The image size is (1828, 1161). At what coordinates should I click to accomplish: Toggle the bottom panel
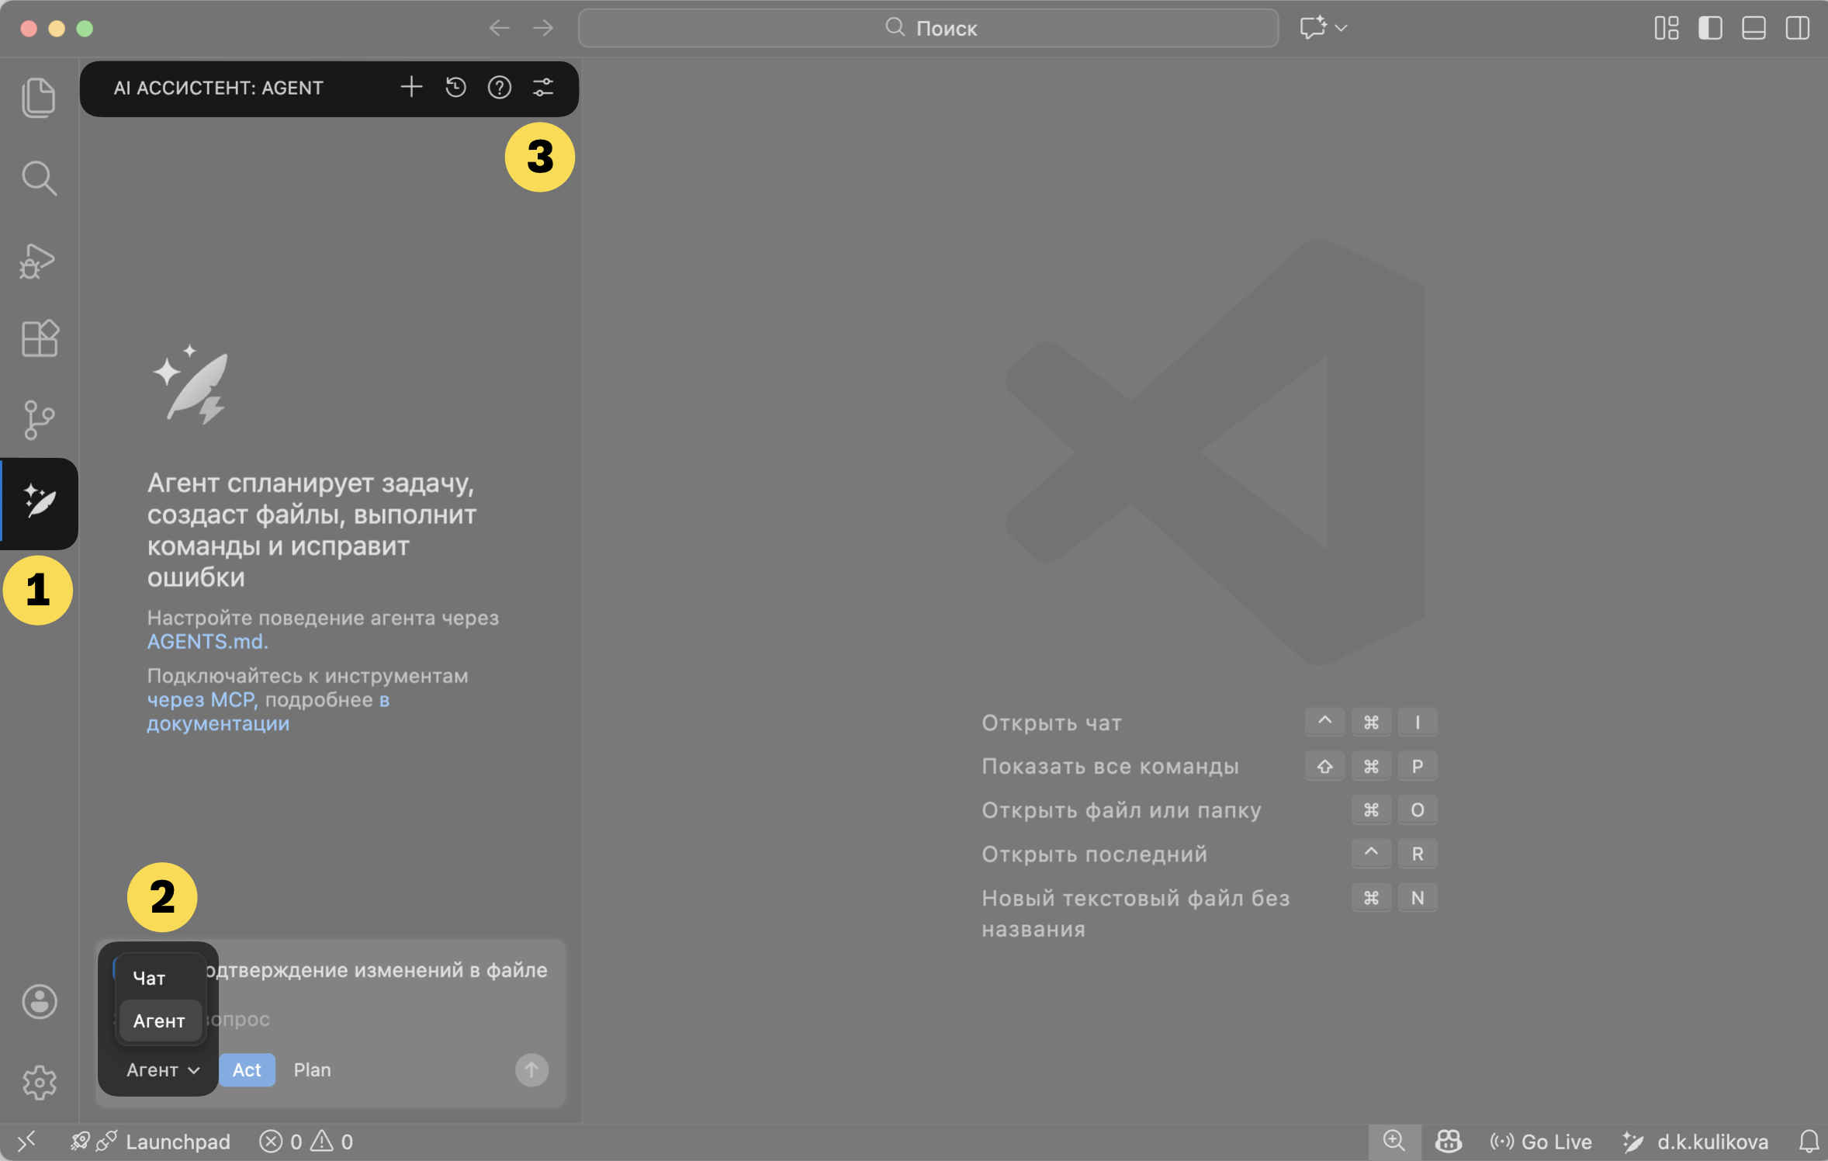(x=1754, y=28)
